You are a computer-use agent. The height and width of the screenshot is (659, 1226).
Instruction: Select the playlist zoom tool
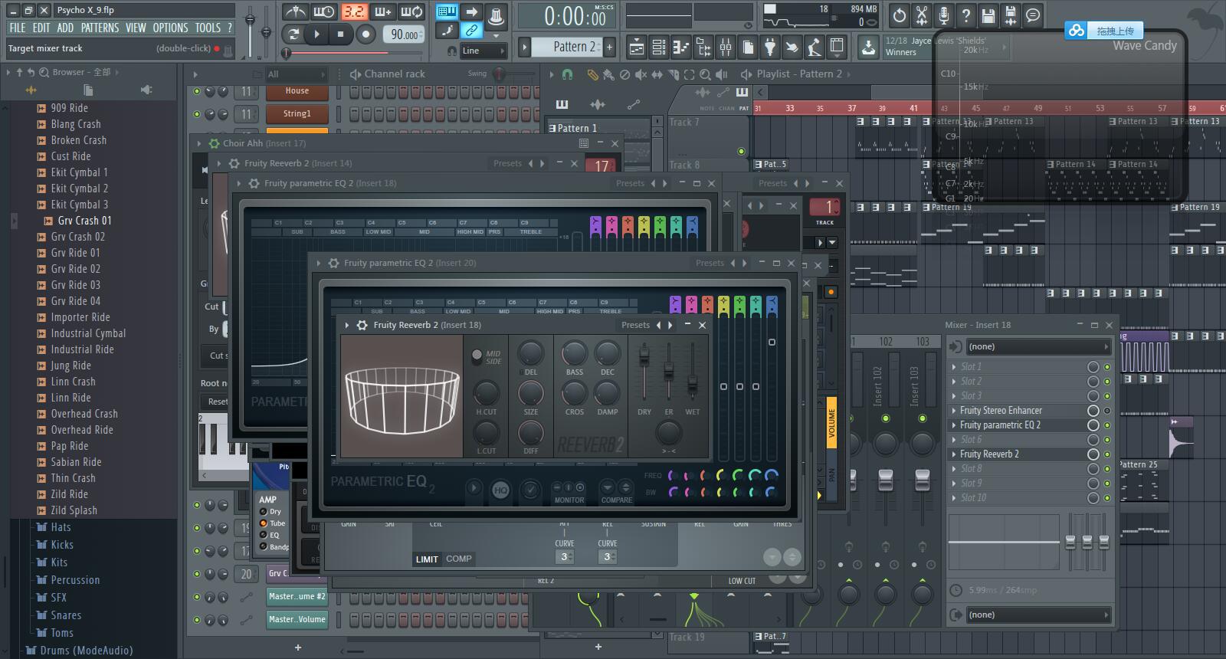[x=705, y=74]
